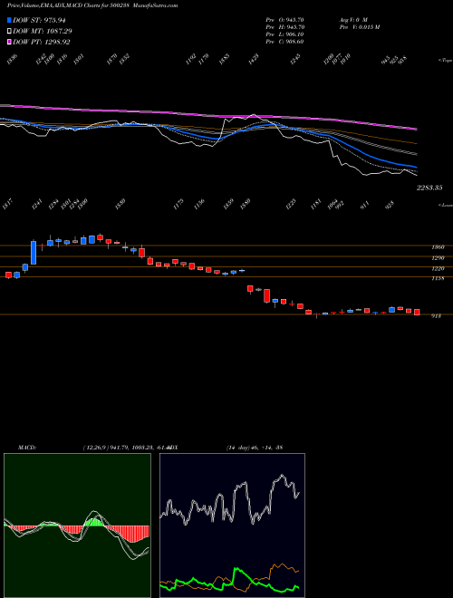The width and height of the screenshot is (453, 598).
Task: Click the MACD (12,26,9) parameter values
Action: pyautogui.click(x=126, y=447)
